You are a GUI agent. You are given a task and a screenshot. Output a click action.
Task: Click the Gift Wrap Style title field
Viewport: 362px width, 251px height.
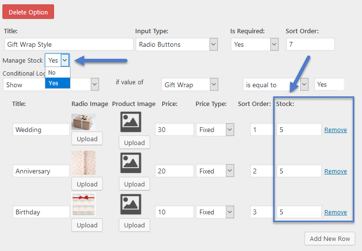click(x=69, y=44)
